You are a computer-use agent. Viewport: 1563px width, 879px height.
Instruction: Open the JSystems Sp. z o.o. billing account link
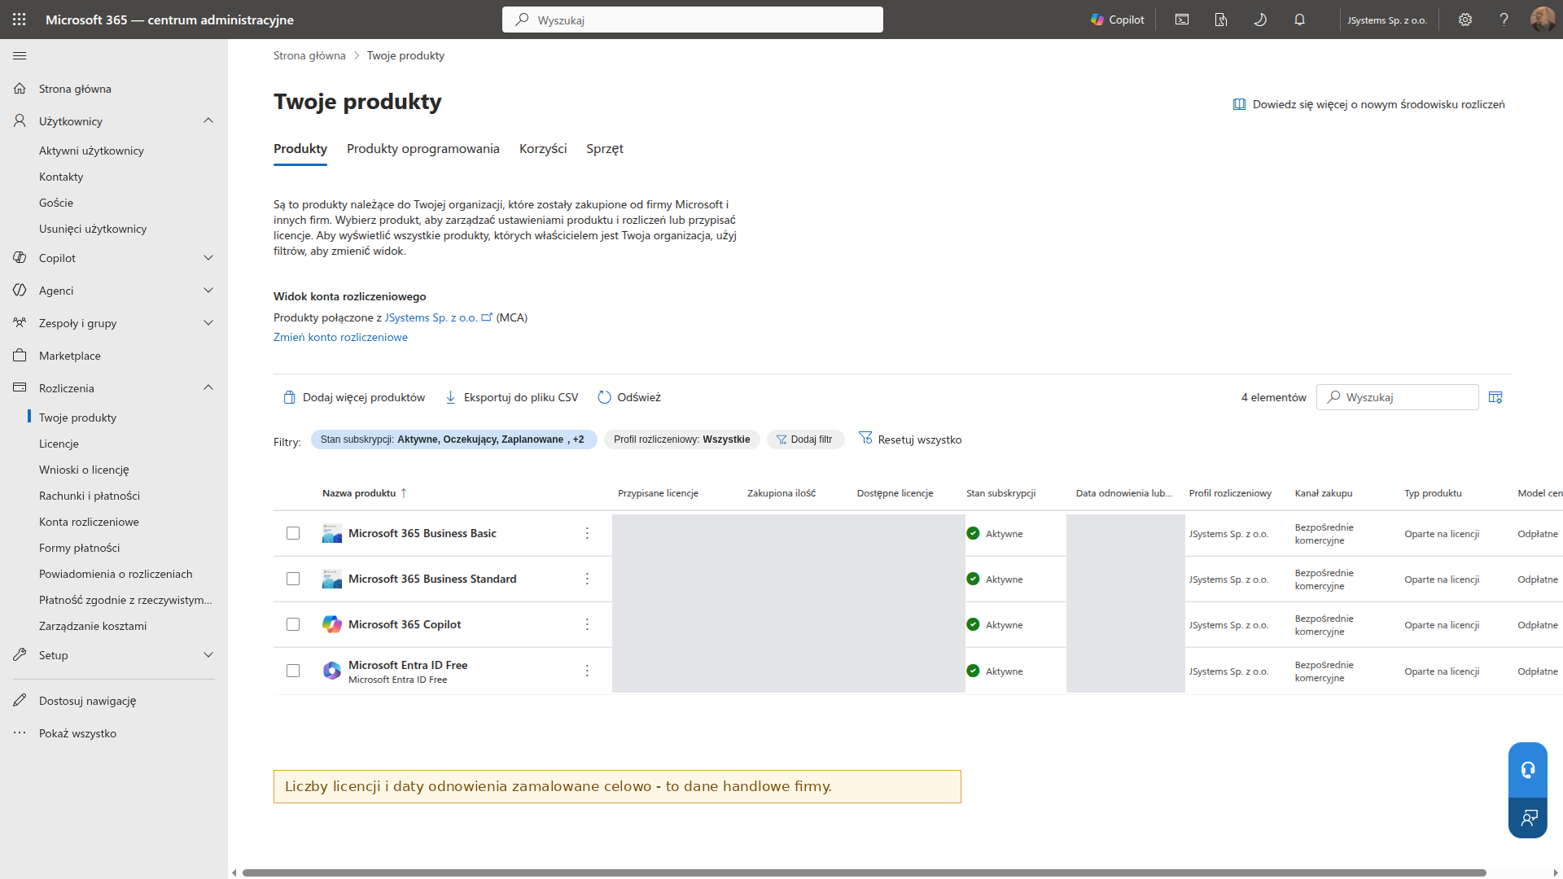click(438, 317)
